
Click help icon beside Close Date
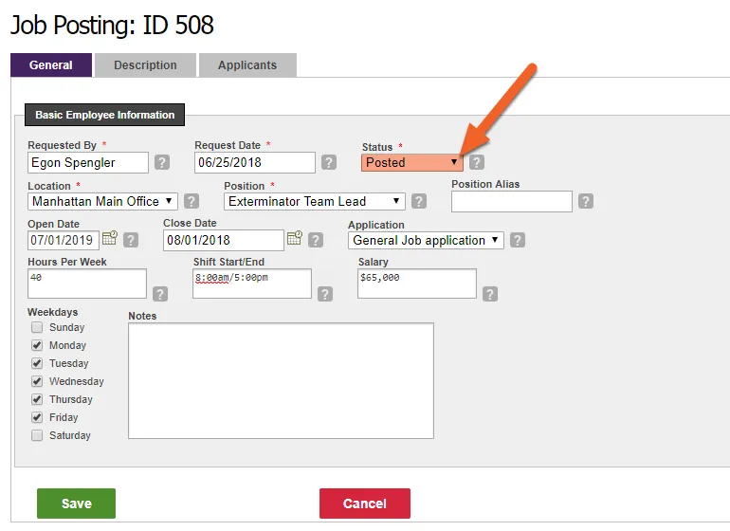coord(316,240)
